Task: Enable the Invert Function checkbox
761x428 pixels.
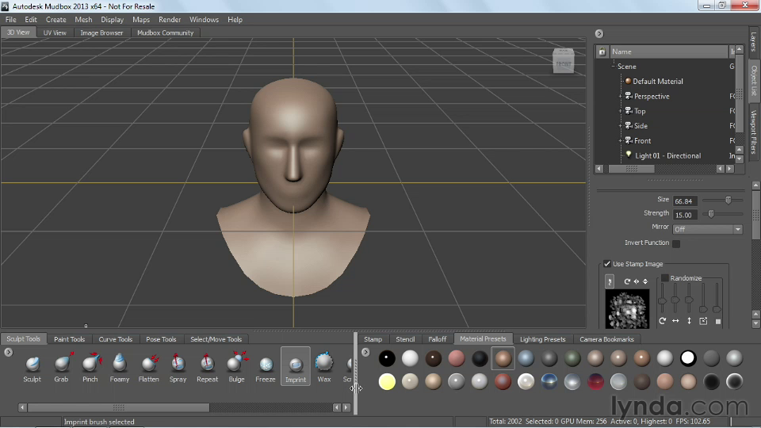Action: coord(676,243)
